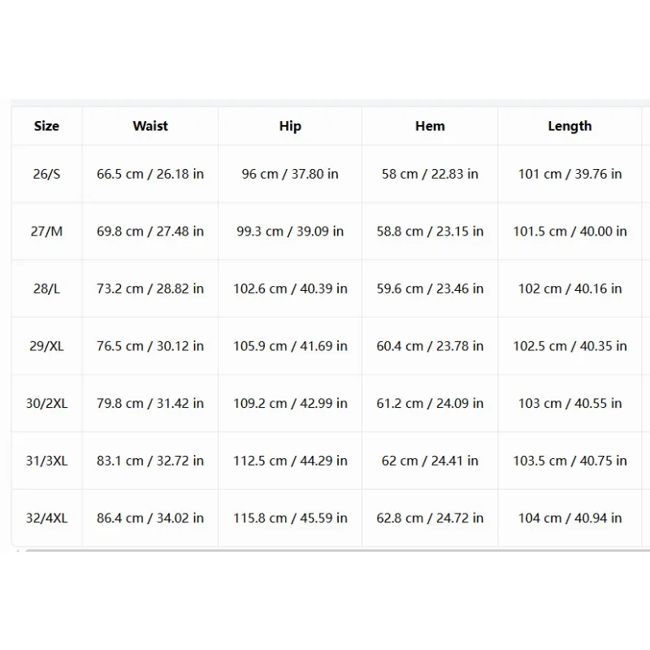Select the 32/4XL size row label
This screenshot has width=650, height=650.
coord(46,518)
